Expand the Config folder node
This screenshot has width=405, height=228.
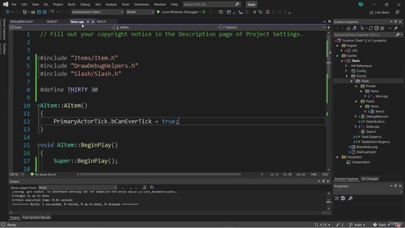347,71
